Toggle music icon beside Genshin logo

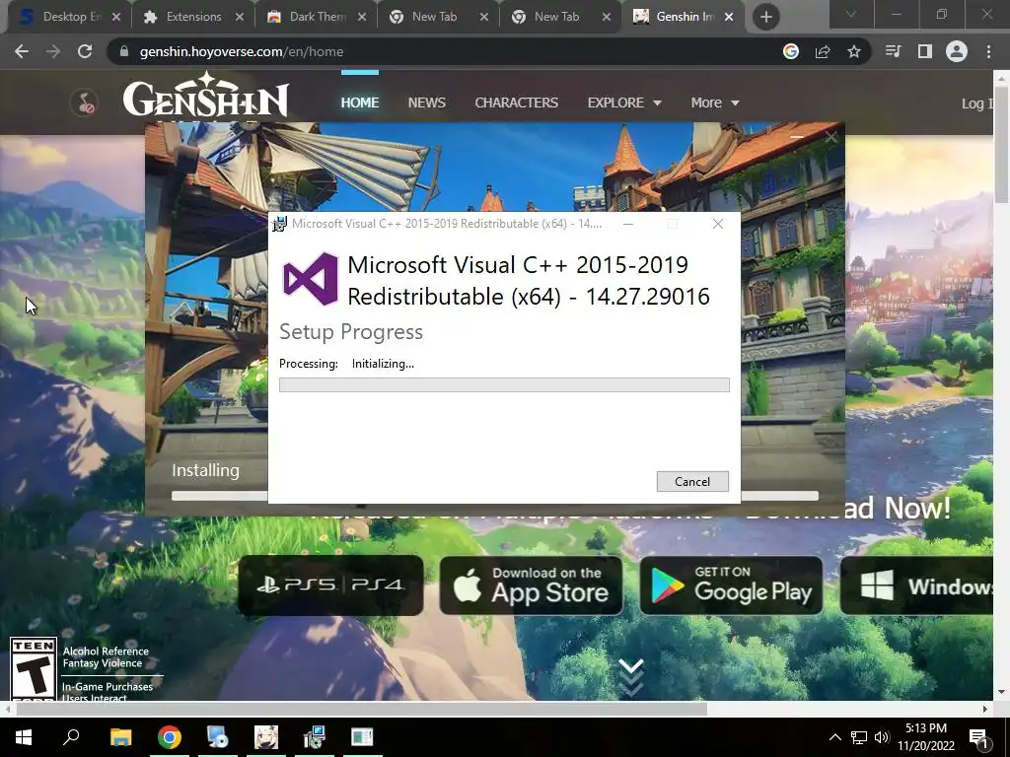[x=85, y=103]
